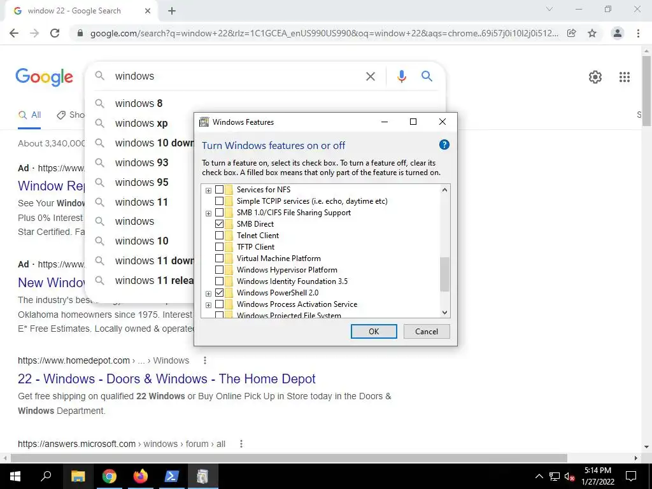Close the 'window 22 - Google Search' tab
652x489 pixels.
click(148, 11)
